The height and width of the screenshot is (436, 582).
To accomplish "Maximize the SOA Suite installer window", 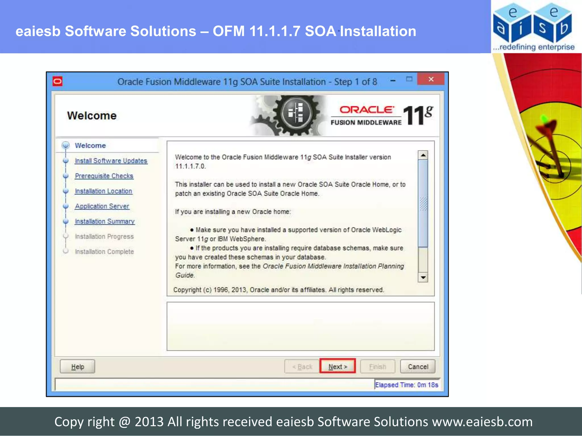I will coord(409,79).
